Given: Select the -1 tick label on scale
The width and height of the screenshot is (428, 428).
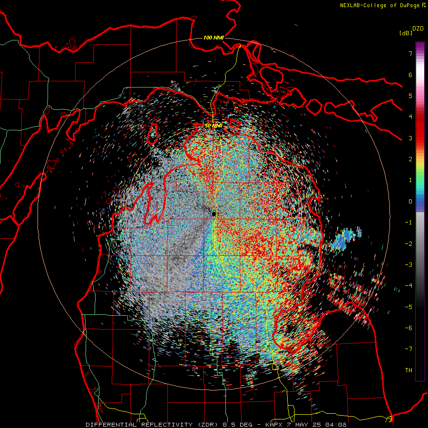Looking at the screenshot, I should coord(409,223).
